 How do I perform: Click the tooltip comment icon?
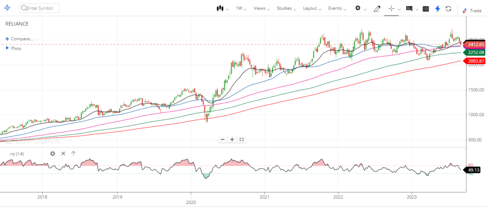[x=409, y=9]
